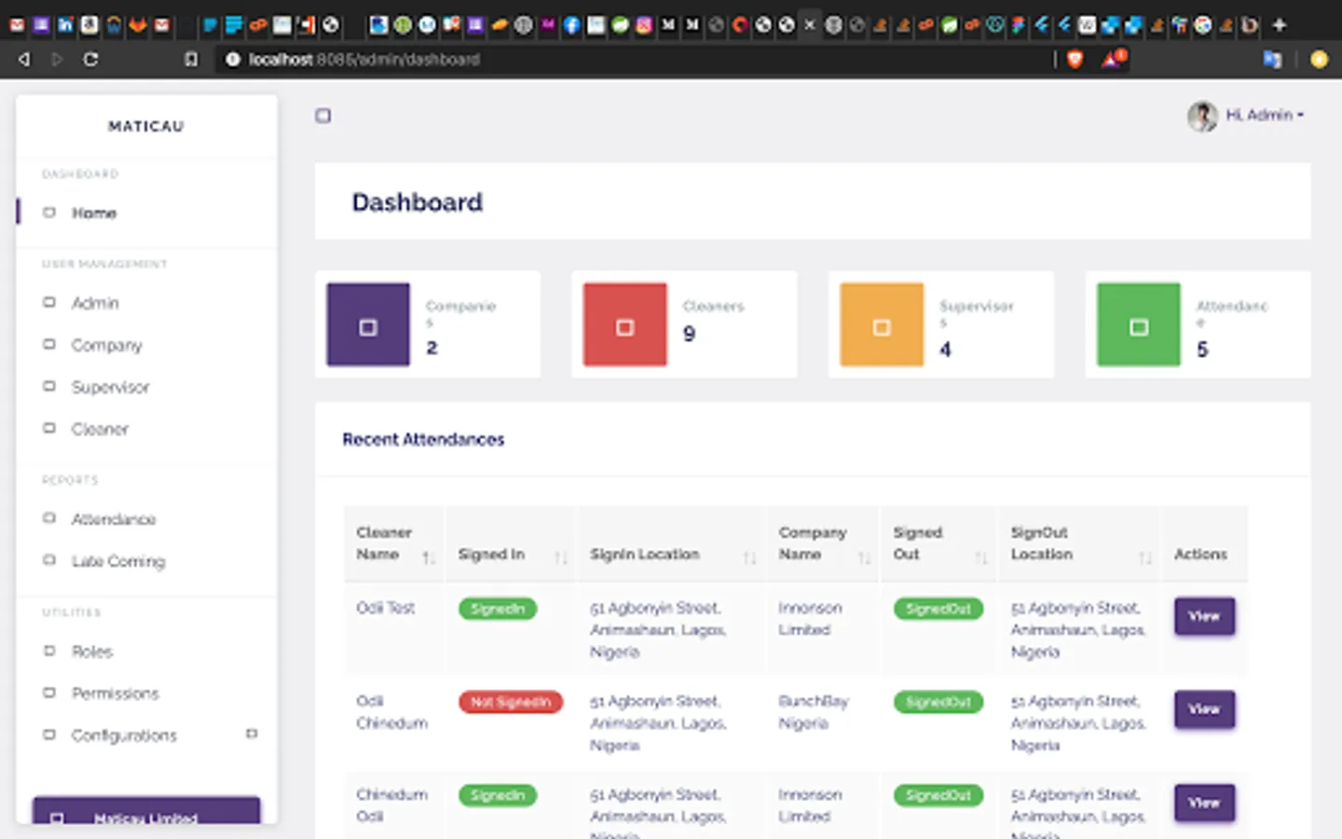Open Admin under User Management
This screenshot has height=839, width=1342.
(95, 303)
